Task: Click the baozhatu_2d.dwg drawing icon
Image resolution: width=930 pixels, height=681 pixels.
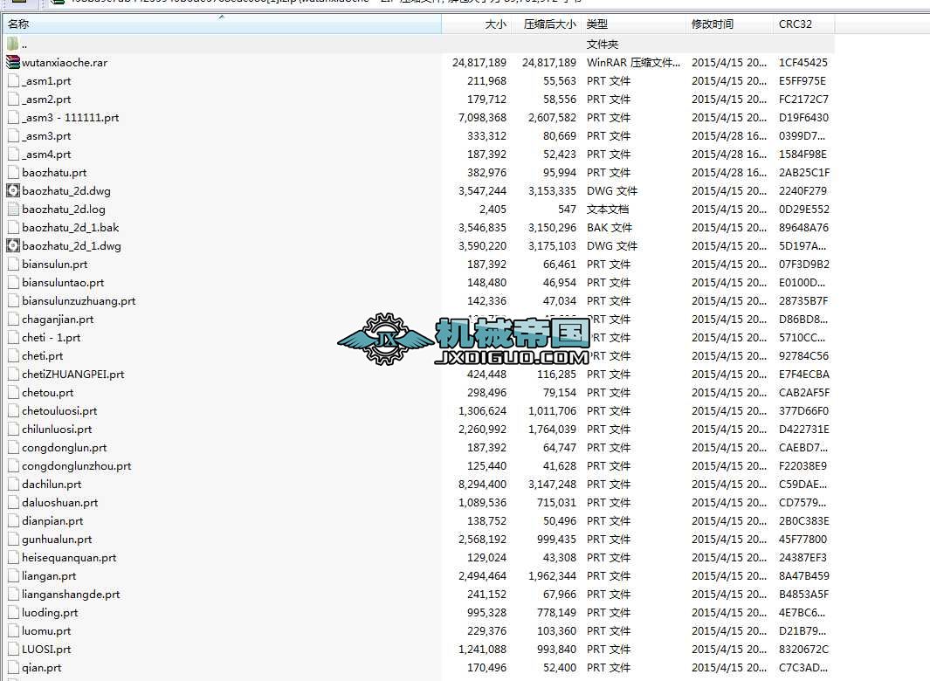Action: (x=13, y=191)
